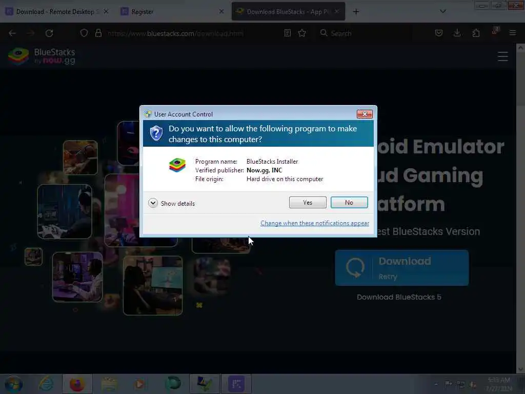
Task: Open the Firefox downloads panel
Action: coord(457,33)
